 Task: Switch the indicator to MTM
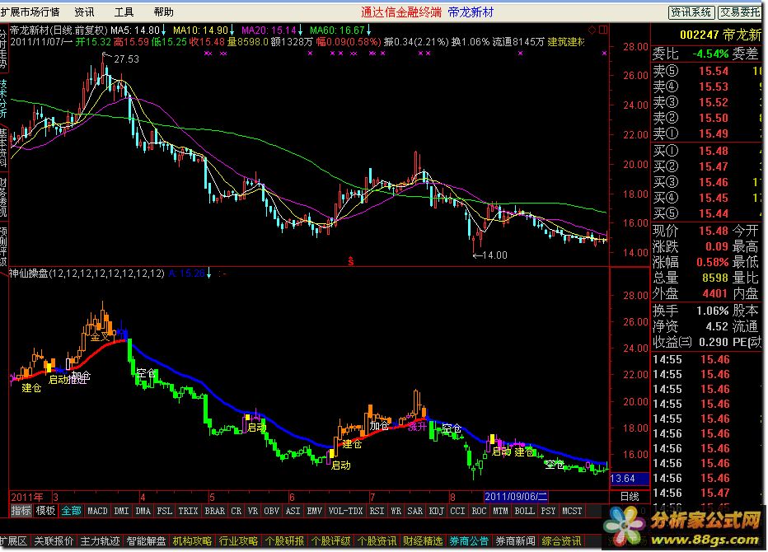coord(500,511)
